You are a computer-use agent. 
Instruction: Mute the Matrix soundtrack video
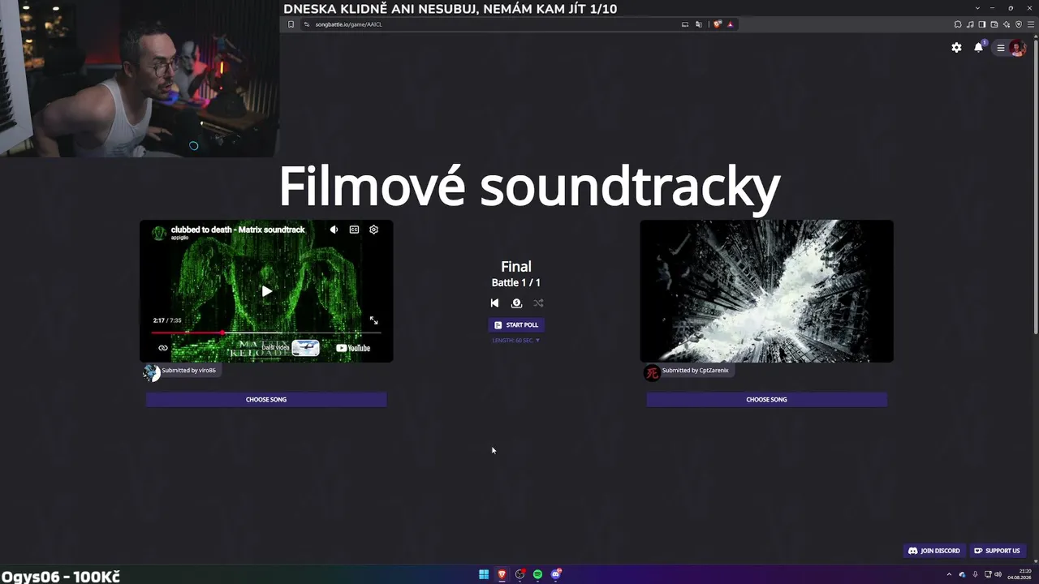coord(334,230)
